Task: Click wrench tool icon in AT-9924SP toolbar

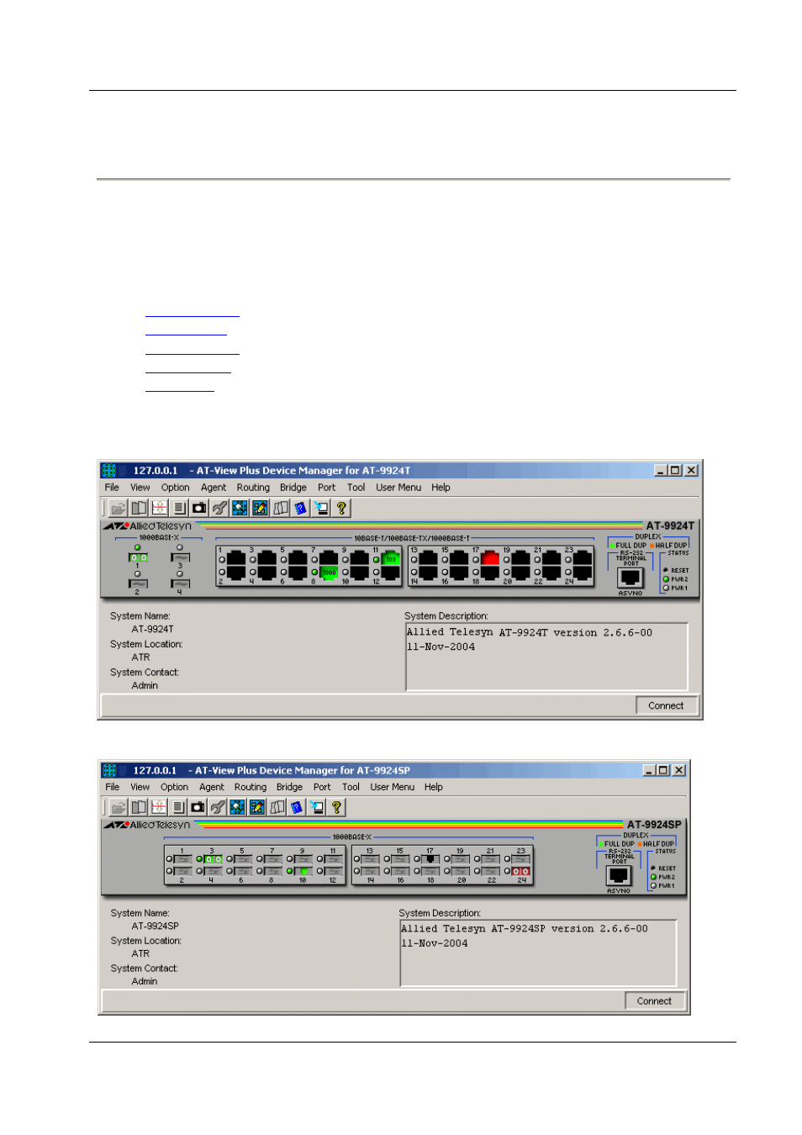Action: (x=218, y=807)
